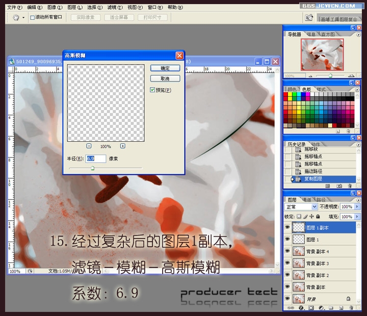Click delete swatch trash icon
367x316 pixels.
point(348,131)
